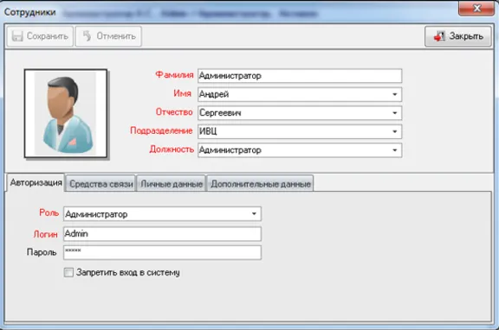The height and width of the screenshot is (330, 499).
Task: Expand the Имя dropdown arrow
Action: coord(395,94)
